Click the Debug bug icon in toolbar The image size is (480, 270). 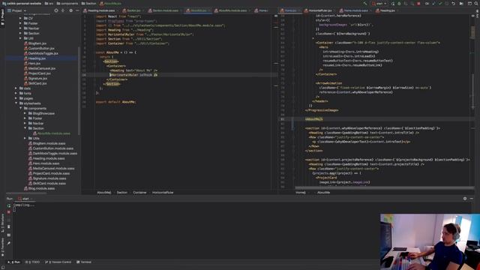click(x=399, y=3)
